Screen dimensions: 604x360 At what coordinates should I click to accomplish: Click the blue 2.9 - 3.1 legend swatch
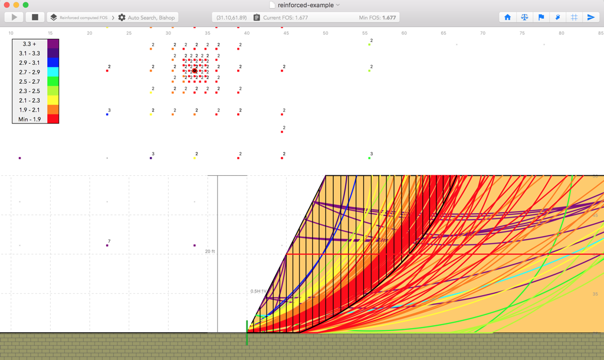(x=52, y=63)
